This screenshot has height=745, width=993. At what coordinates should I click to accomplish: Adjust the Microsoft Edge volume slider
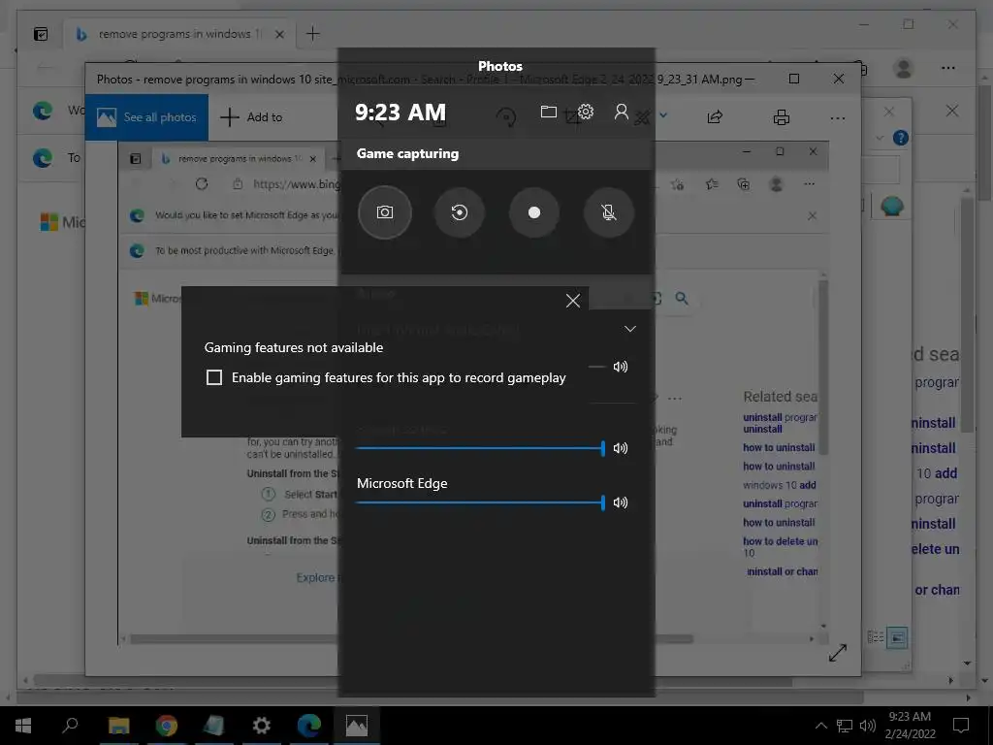481,503
